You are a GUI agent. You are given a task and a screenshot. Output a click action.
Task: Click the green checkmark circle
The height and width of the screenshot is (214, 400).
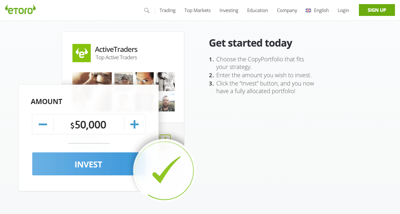(165, 170)
